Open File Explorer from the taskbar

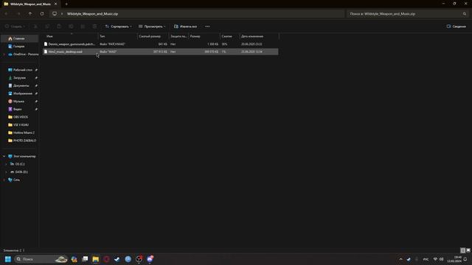pyautogui.click(x=96, y=259)
